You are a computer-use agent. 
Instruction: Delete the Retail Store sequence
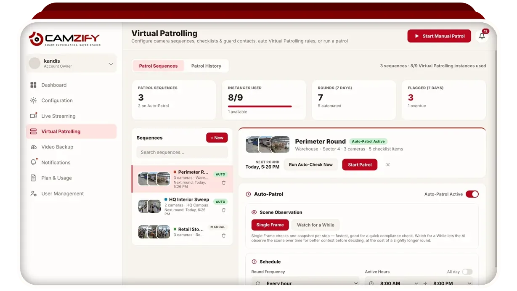[x=224, y=235]
